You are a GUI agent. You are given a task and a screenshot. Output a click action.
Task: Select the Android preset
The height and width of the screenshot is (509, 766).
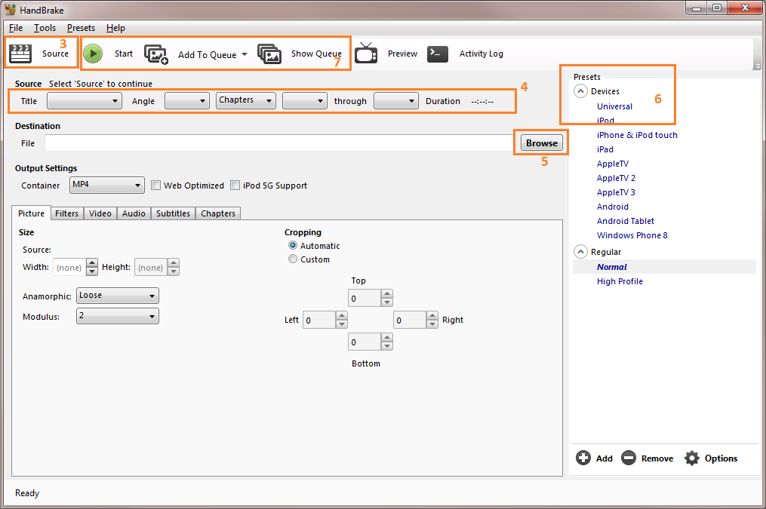[x=613, y=207]
